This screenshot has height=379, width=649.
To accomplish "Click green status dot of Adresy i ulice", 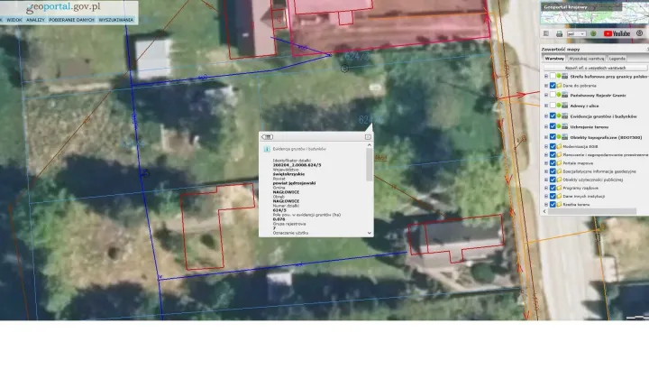I will [559, 106].
